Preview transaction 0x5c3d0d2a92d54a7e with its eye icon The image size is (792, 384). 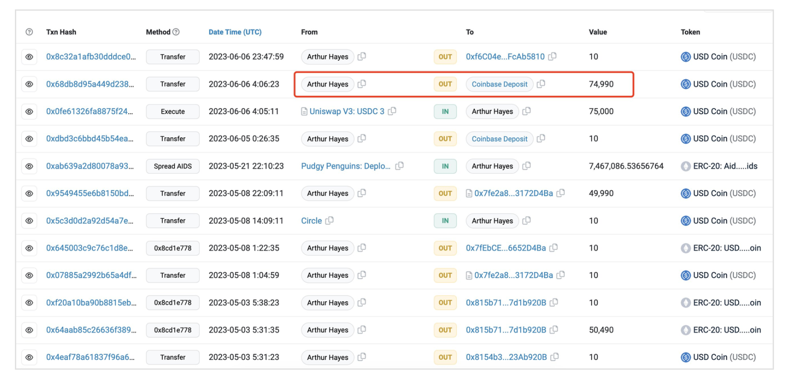tap(29, 221)
